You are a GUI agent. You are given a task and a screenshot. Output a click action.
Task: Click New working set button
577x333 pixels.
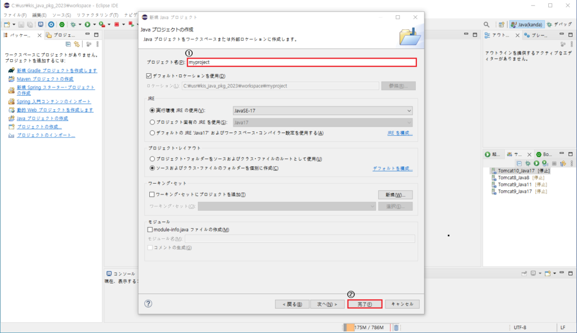(x=395, y=194)
